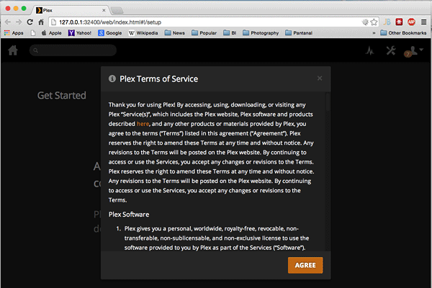Open the Plex activity monitor icon

[370, 50]
